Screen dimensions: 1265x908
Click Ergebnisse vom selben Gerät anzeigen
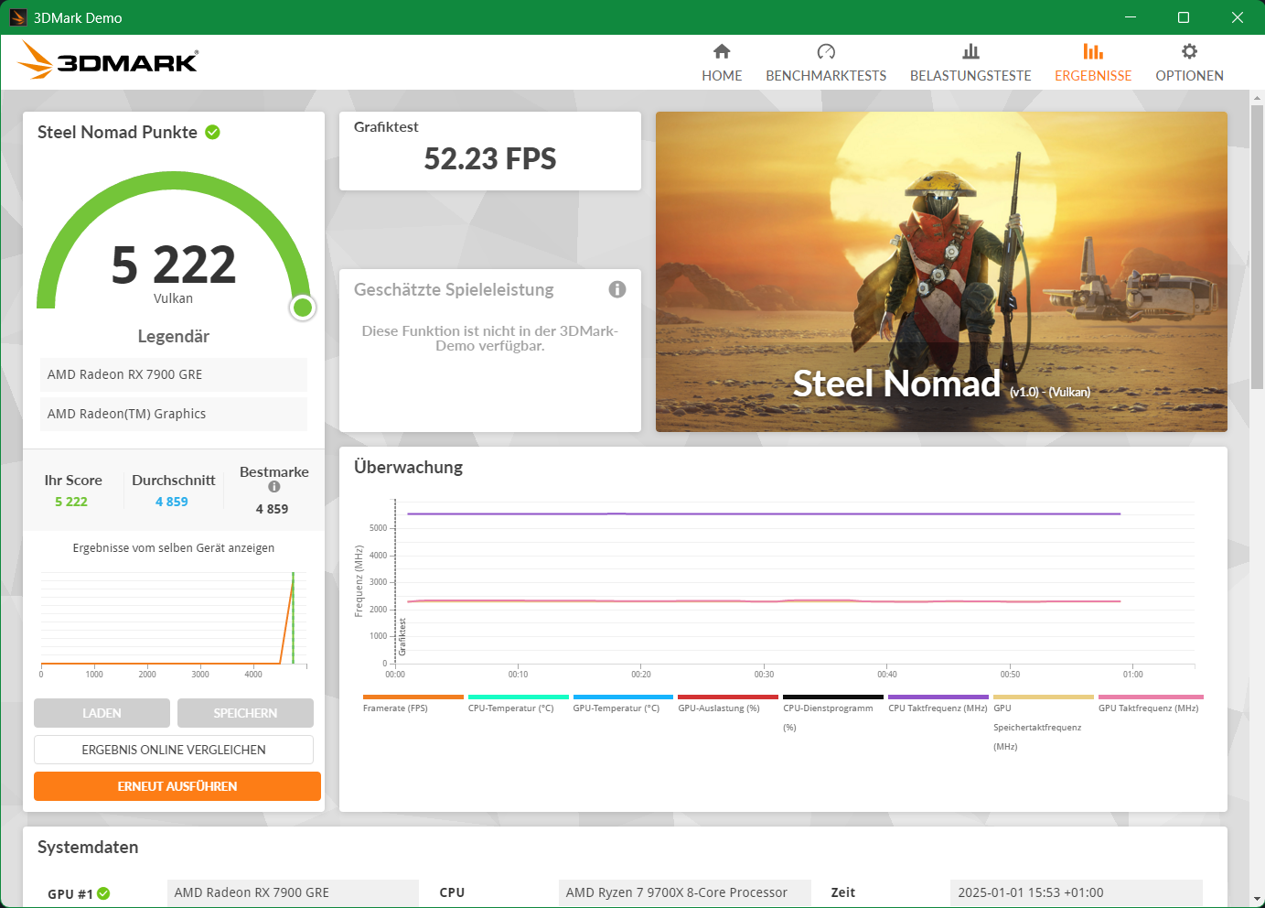174,547
